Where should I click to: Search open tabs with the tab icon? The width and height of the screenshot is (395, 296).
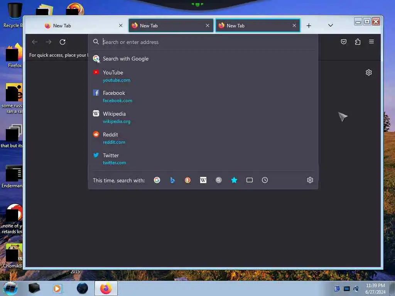point(250,180)
